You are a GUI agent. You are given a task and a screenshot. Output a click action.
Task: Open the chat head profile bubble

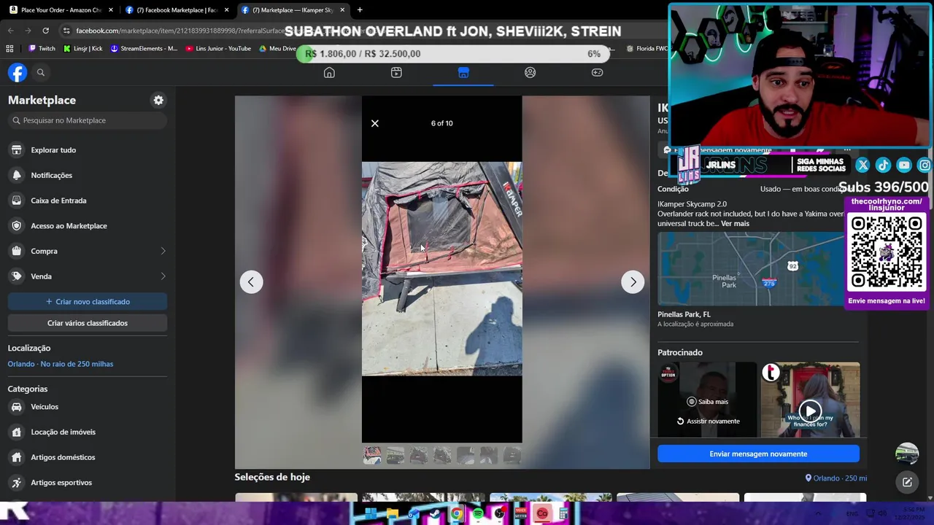907,454
